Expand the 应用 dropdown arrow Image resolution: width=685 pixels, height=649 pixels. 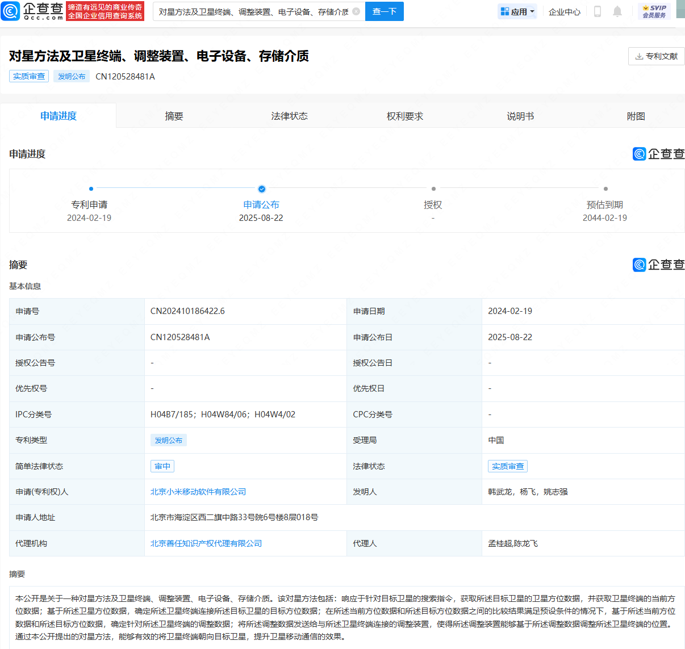(x=532, y=11)
